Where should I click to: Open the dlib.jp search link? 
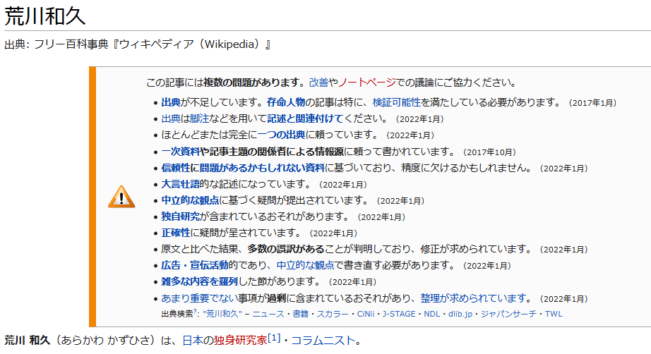[x=460, y=314]
